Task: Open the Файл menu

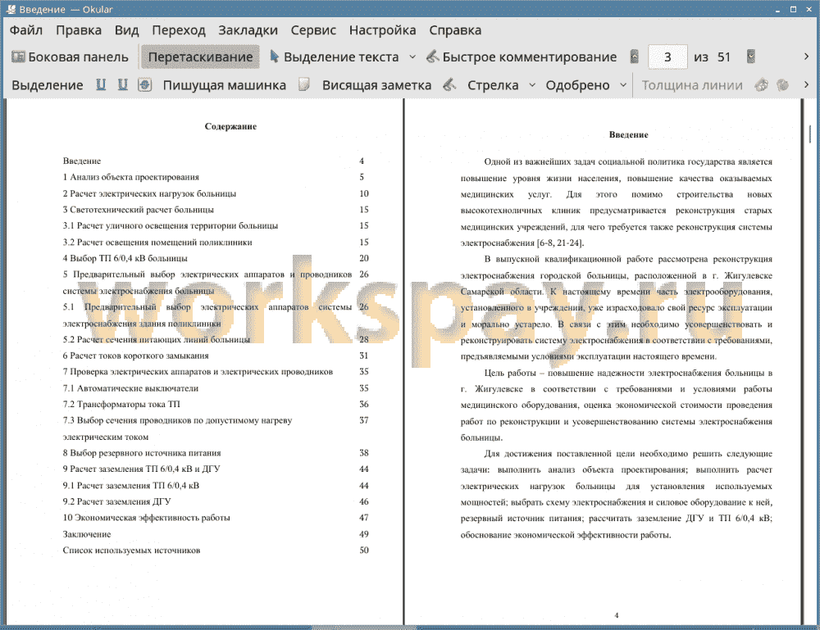Action: 25,30
